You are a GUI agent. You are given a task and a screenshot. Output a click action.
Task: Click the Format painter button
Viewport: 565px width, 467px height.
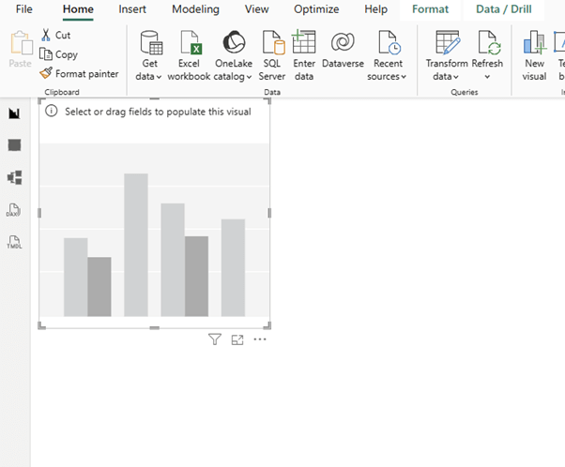click(x=79, y=73)
